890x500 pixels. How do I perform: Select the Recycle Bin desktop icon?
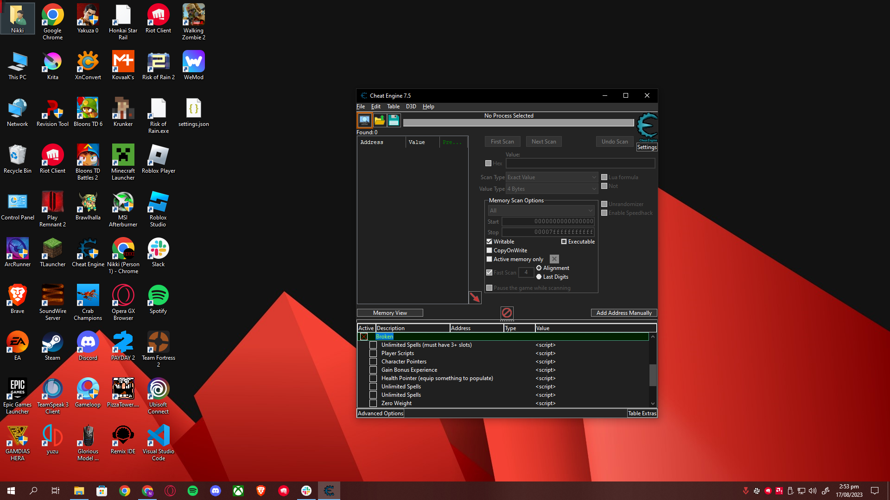(17, 159)
